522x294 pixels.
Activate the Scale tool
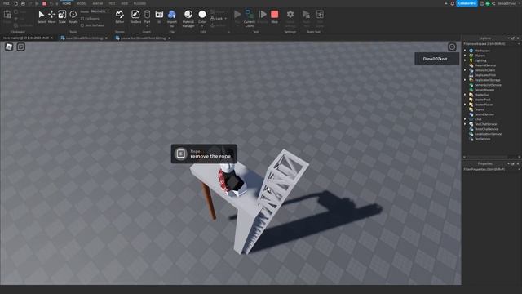click(x=62, y=16)
